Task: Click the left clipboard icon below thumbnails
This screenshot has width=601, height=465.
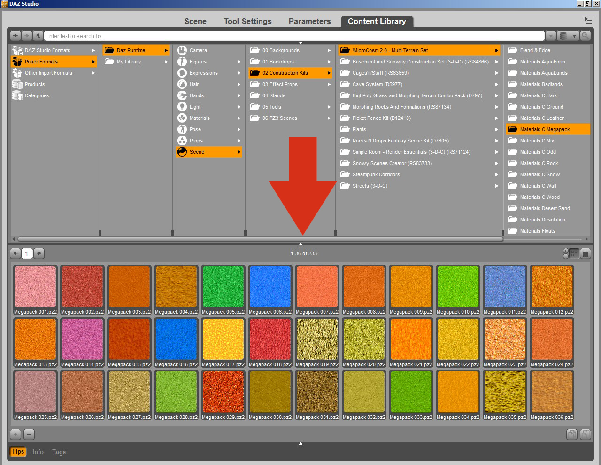Action: click(571, 434)
